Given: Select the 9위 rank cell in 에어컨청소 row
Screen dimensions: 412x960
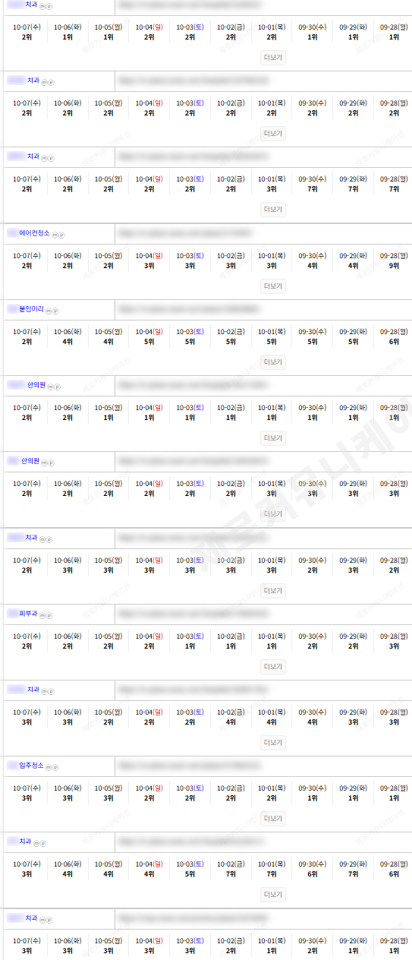Looking at the screenshot, I should pyautogui.click(x=394, y=266).
